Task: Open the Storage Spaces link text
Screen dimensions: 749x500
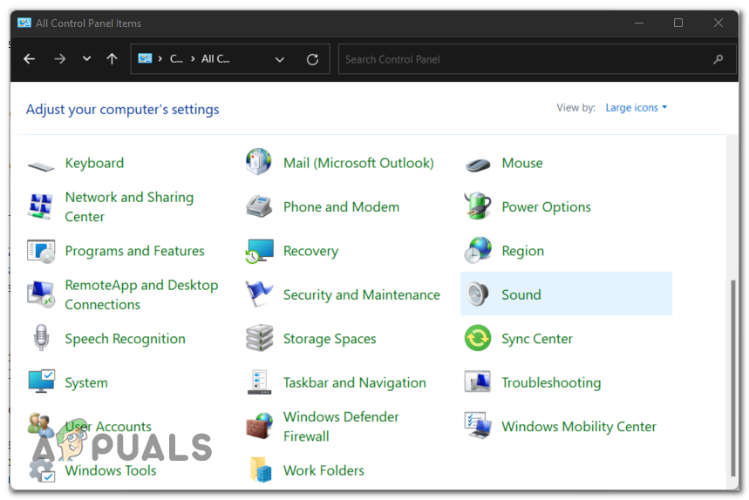Action: pyautogui.click(x=330, y=339)
